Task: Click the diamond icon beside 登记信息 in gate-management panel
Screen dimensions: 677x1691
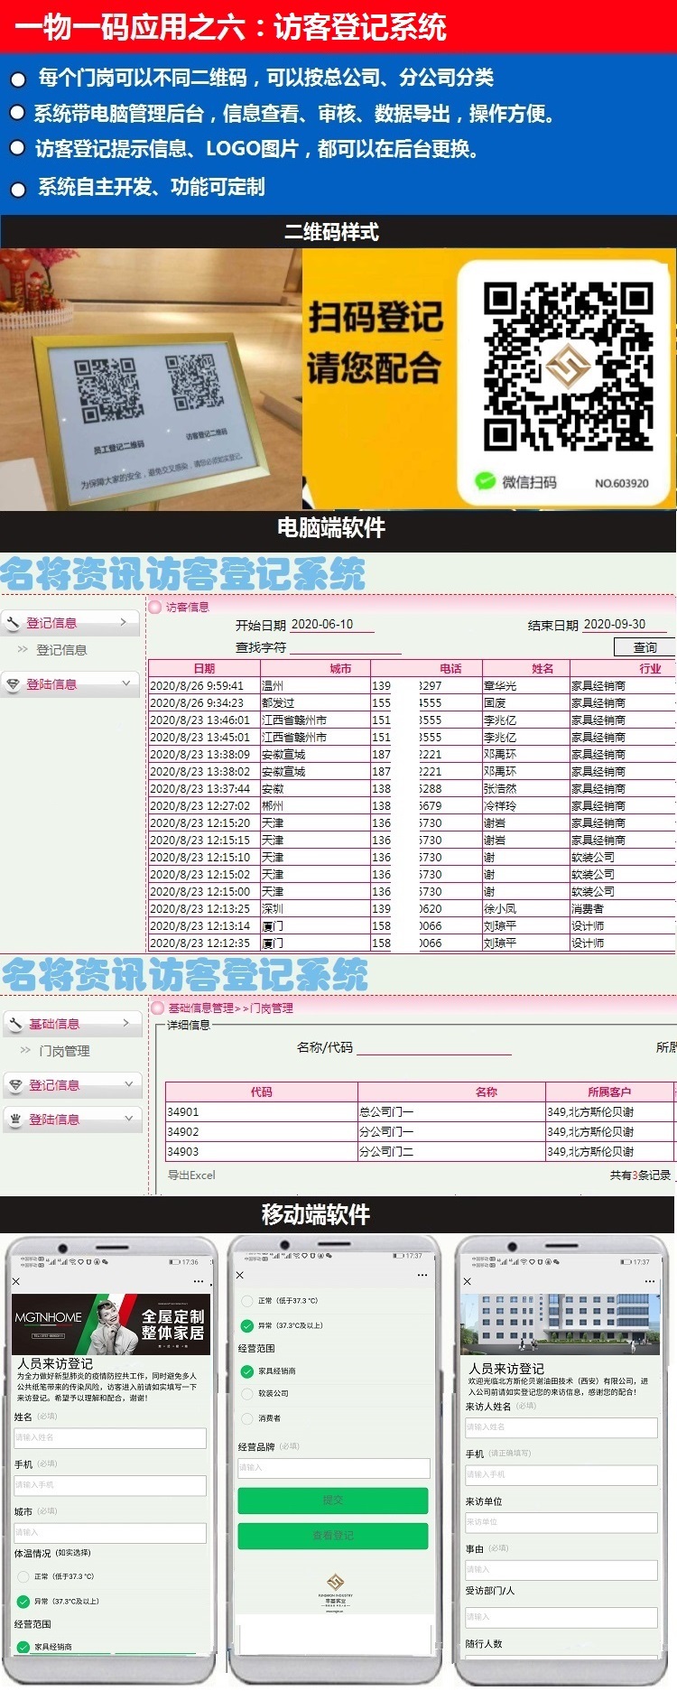Action: pos(15,1085)
